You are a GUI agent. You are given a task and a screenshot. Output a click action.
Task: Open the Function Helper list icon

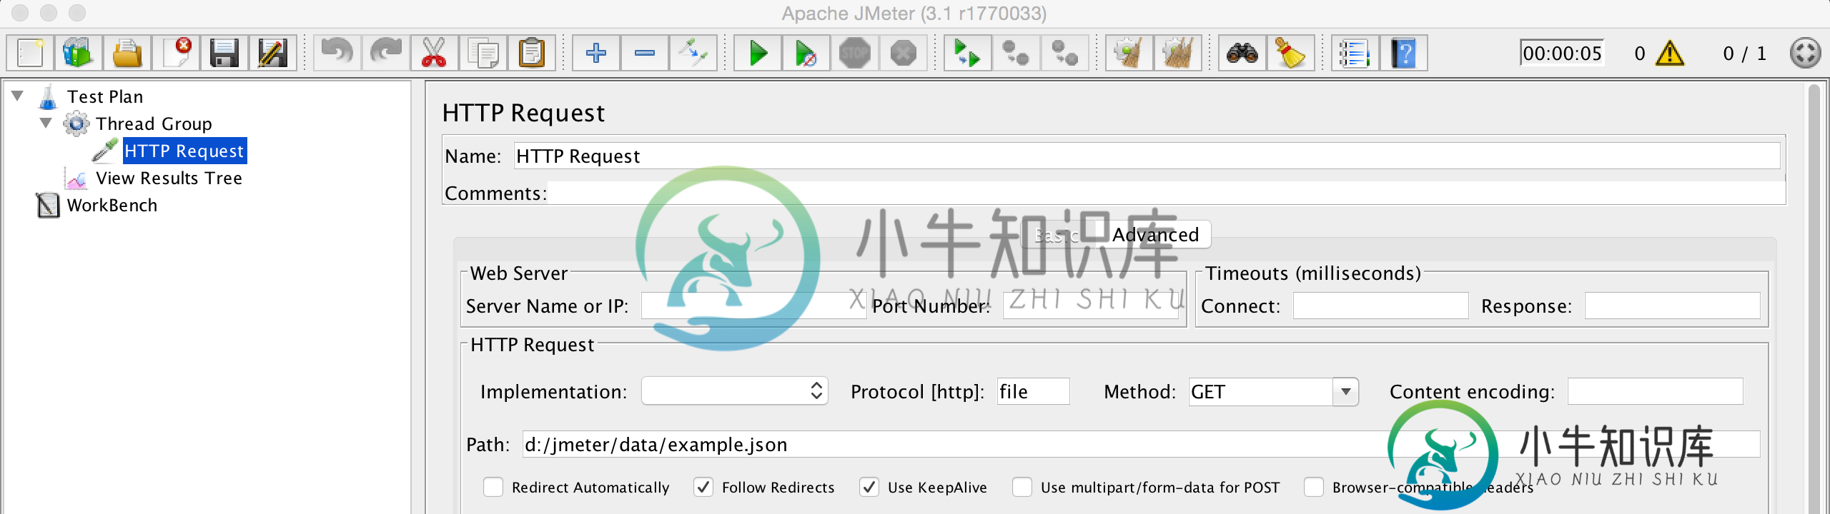coord(1355,54)
